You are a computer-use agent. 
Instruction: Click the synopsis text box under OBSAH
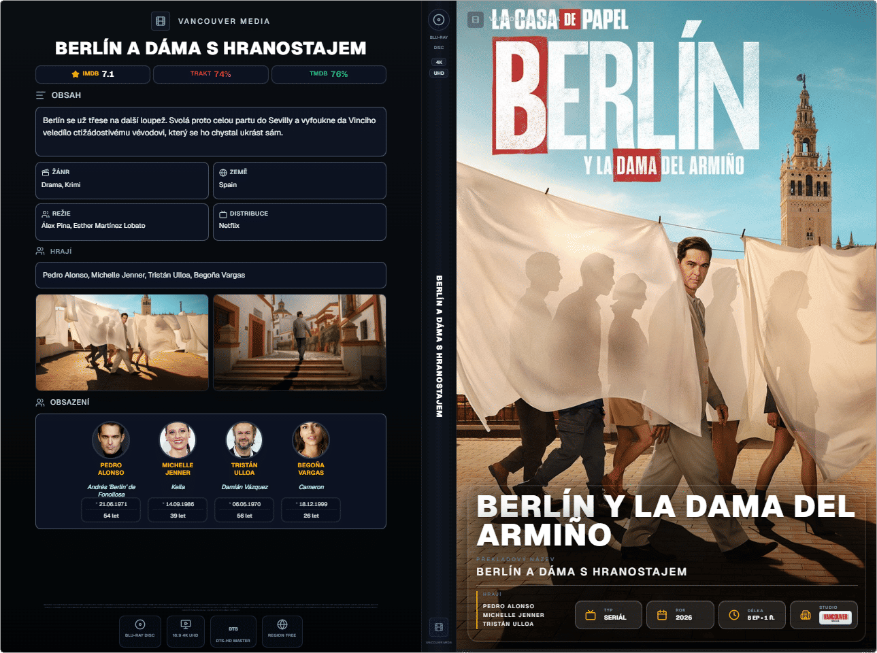[x=211, y=131]
